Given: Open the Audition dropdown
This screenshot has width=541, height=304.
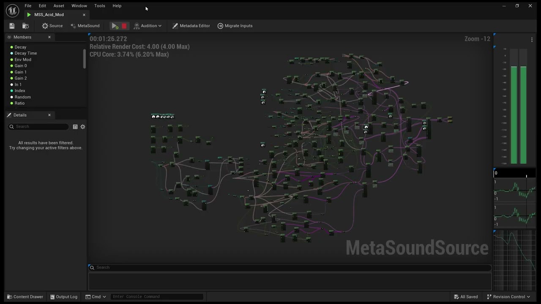Looking at the screenshot, I should (x=148, y=26).
